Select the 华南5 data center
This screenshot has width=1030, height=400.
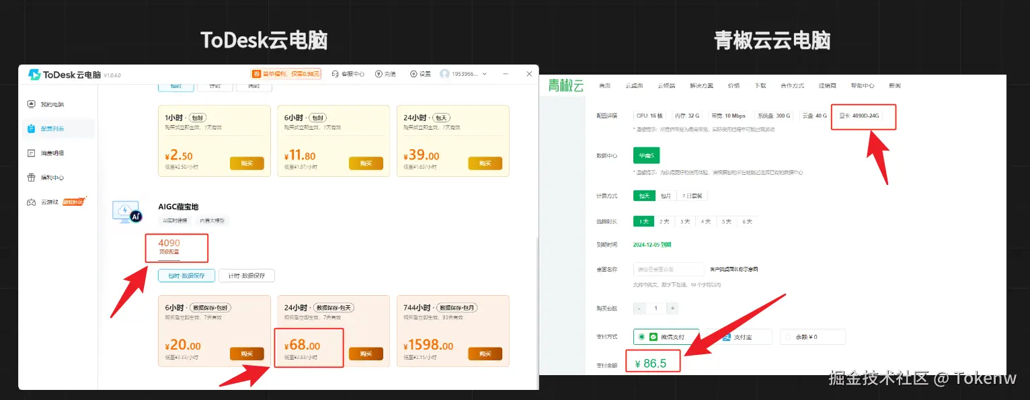[646, 155]
